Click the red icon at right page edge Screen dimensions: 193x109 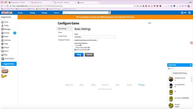click(x=191, y=43)
